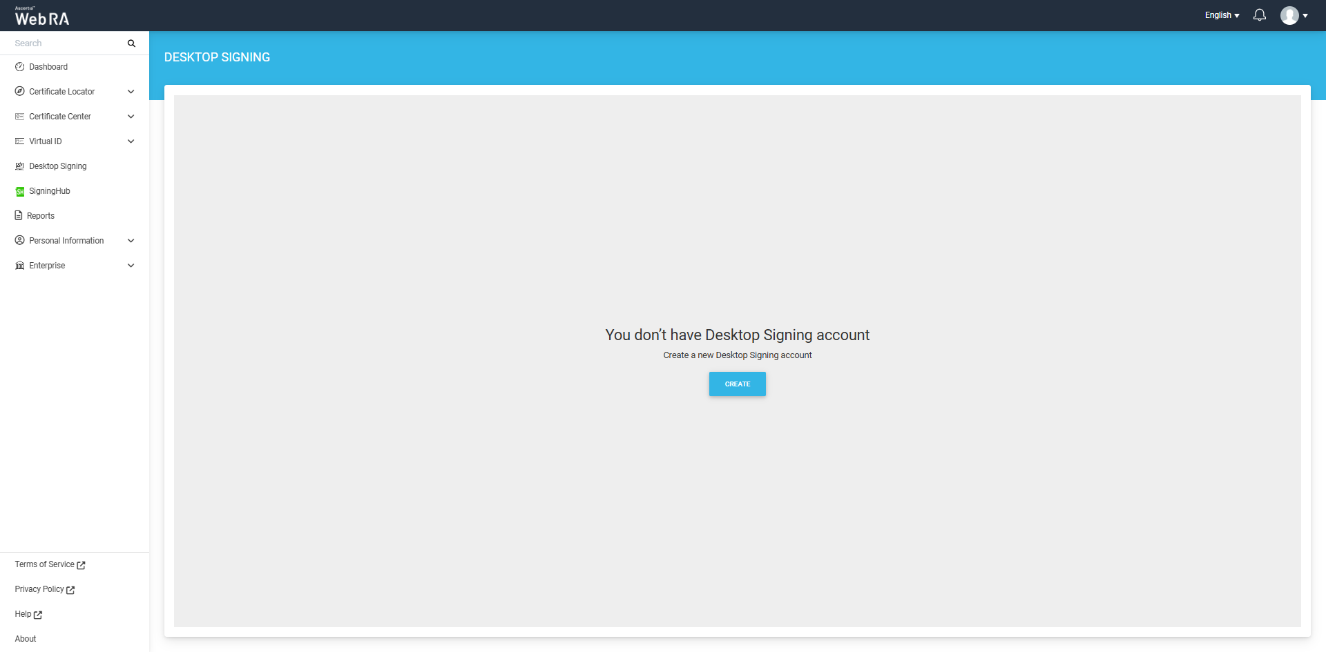Click the Reports document icon

19,216
